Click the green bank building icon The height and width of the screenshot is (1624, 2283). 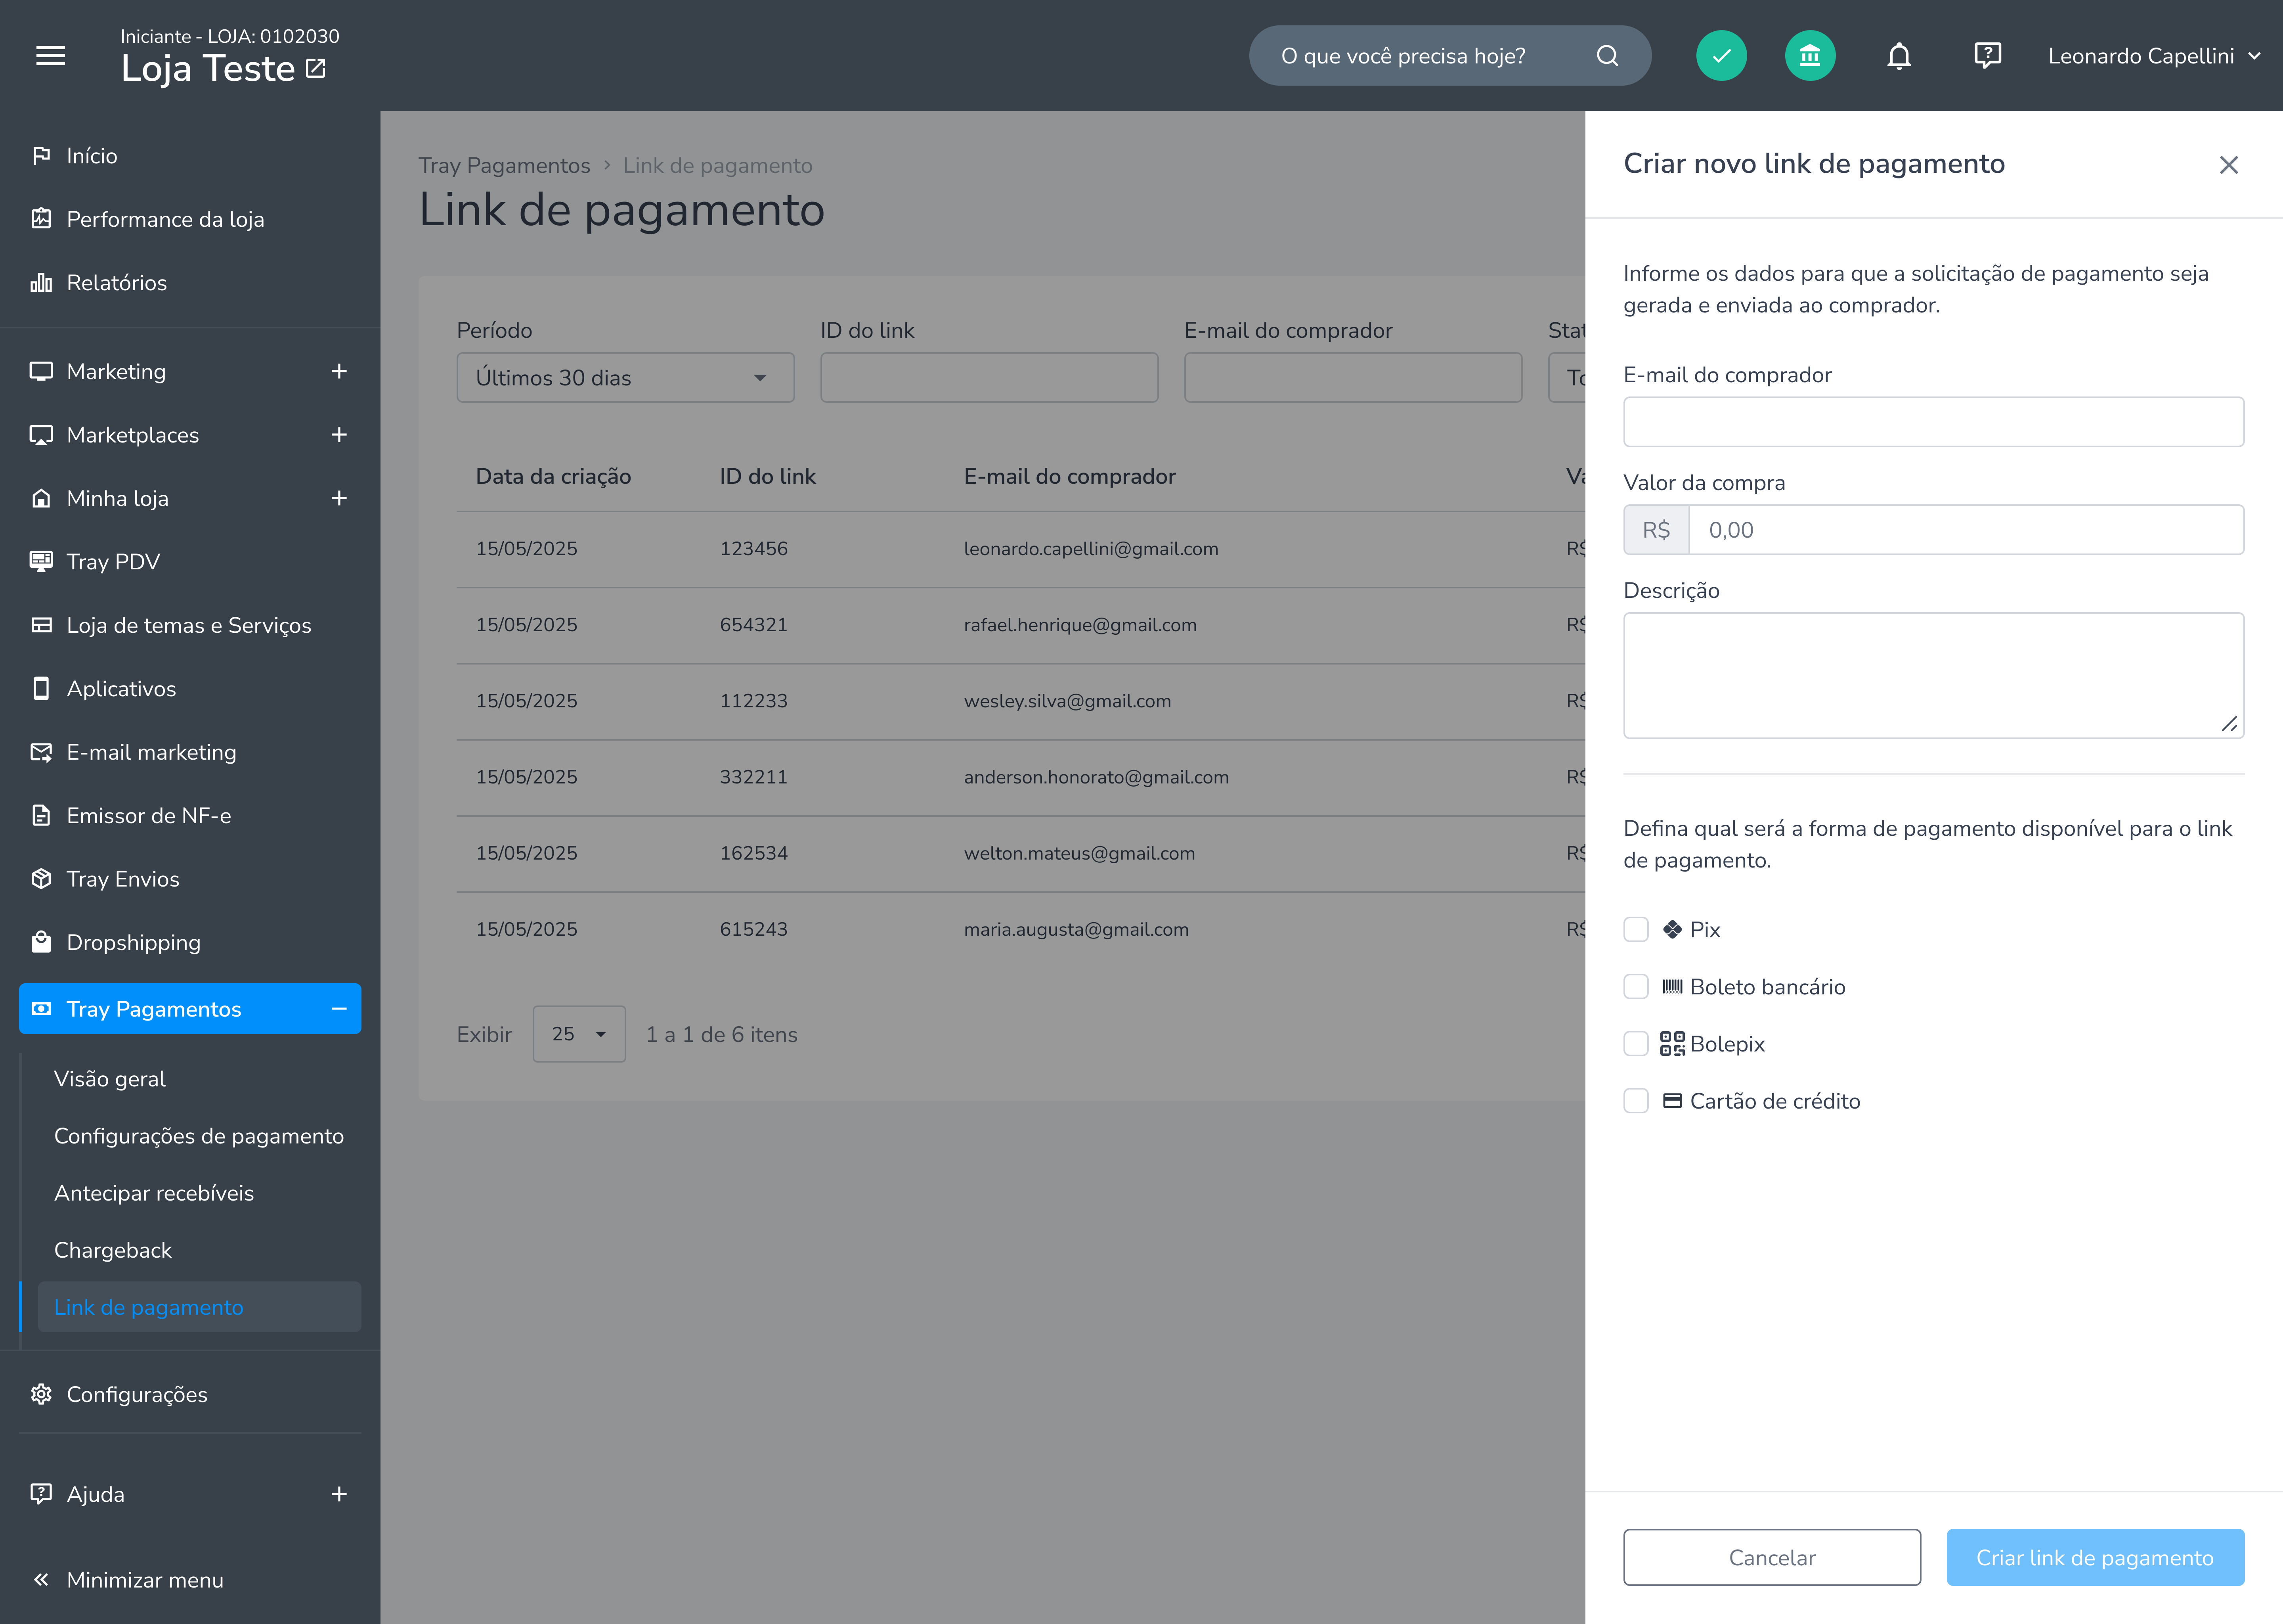1809,56
